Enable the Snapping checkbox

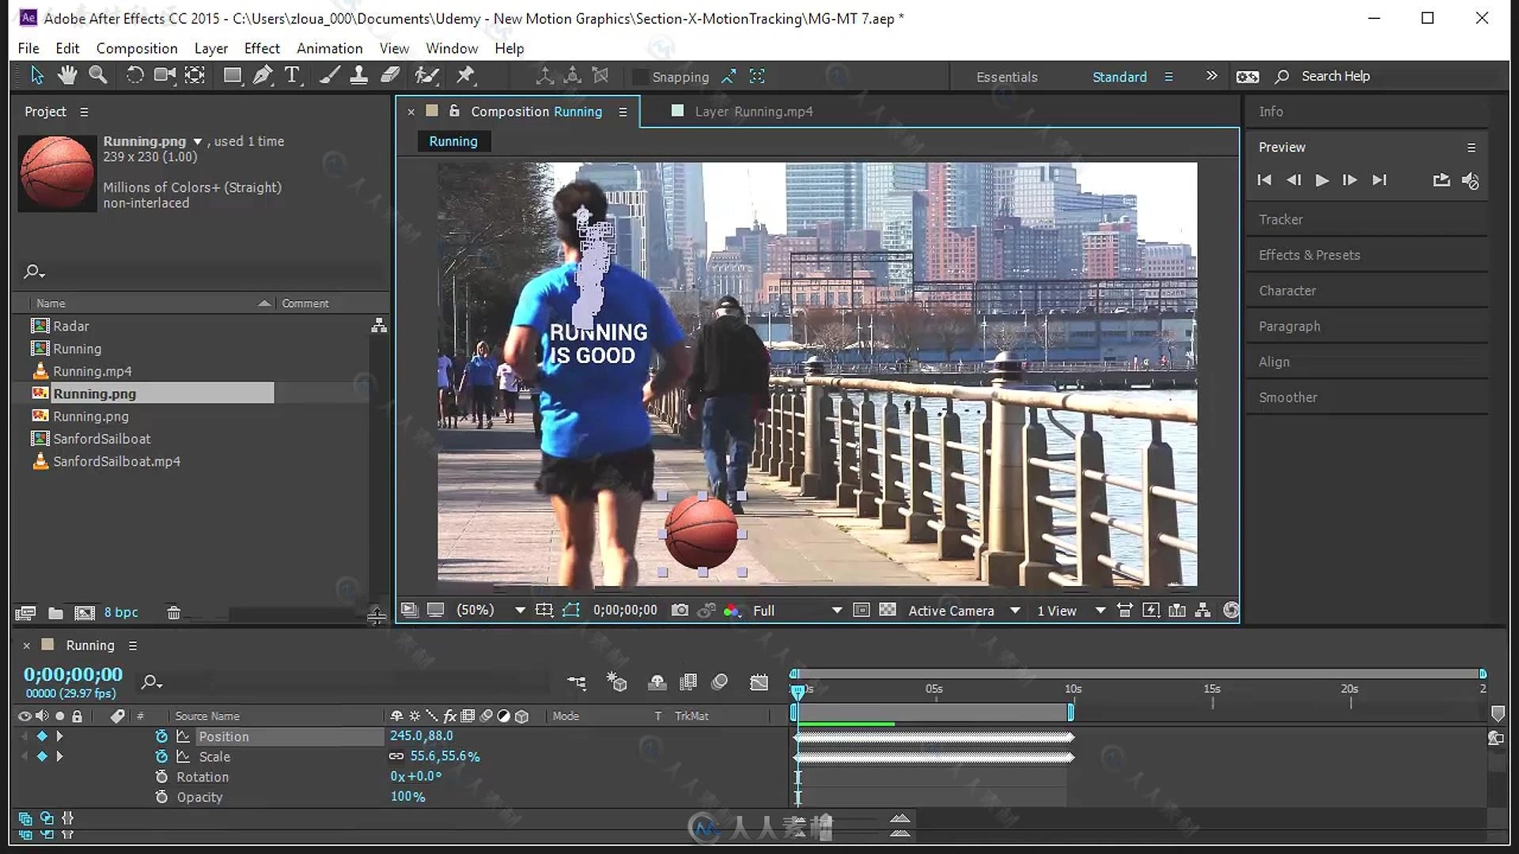[x=640, y=77]
